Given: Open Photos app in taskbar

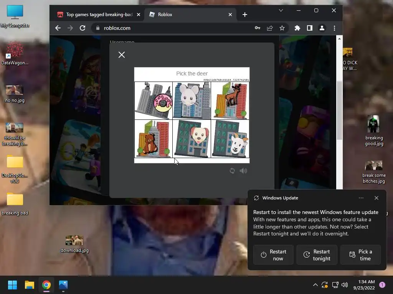Looking at the screenshot, I should [63, 285].
